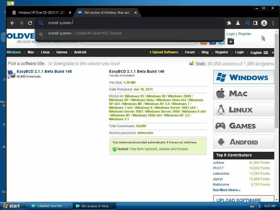Click the Windows Server 2003 compatibility link

(126, 112)
